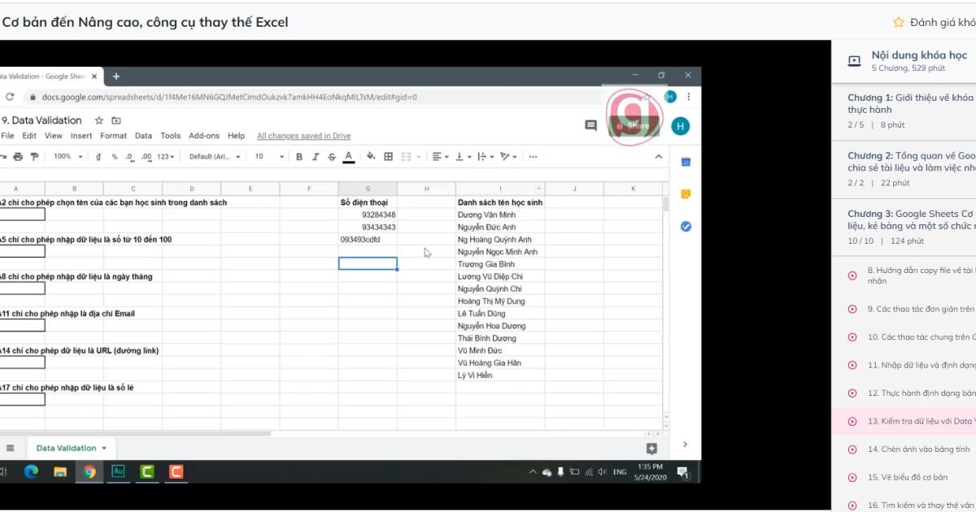Select the Paint format tool
Screen dimensions: 976x512
34,157
